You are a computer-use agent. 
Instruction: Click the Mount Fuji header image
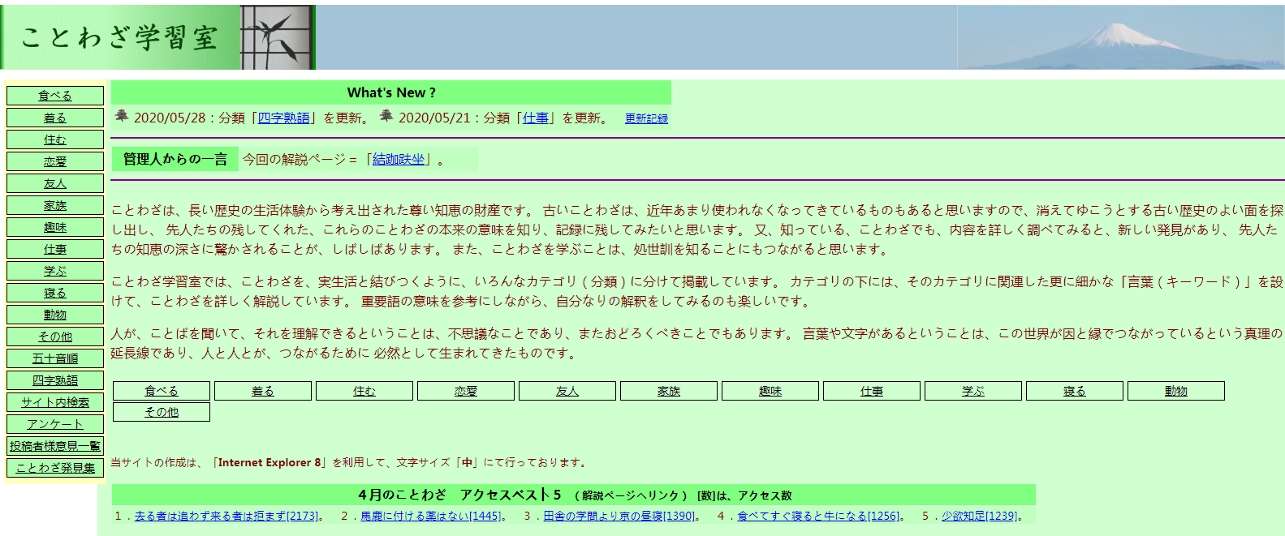pyautogui.click(x=1120, y=37)
